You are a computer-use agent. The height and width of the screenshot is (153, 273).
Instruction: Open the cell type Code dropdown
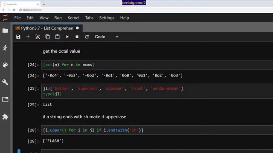pos(107,37)
